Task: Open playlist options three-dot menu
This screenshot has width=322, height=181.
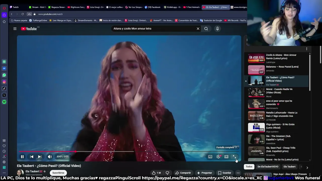Action: tap(307, 49)
